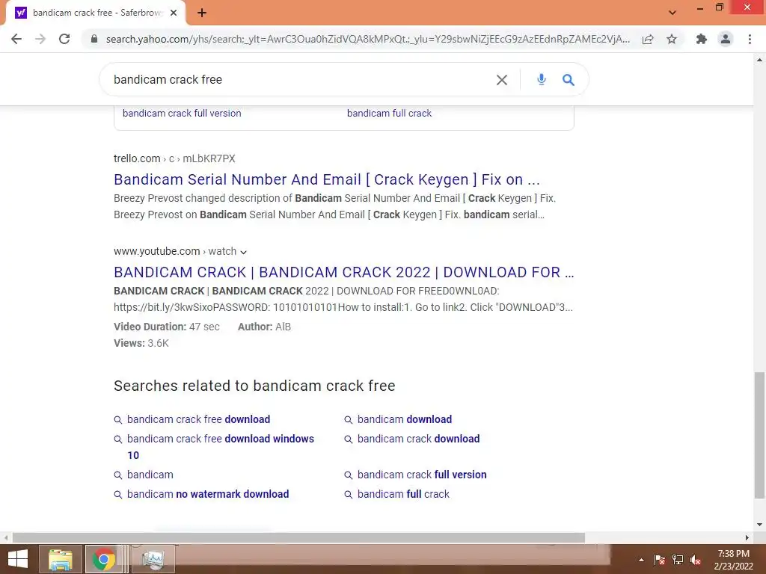
Task: Click the scrollbar up arrow
Action: [759, 60]
